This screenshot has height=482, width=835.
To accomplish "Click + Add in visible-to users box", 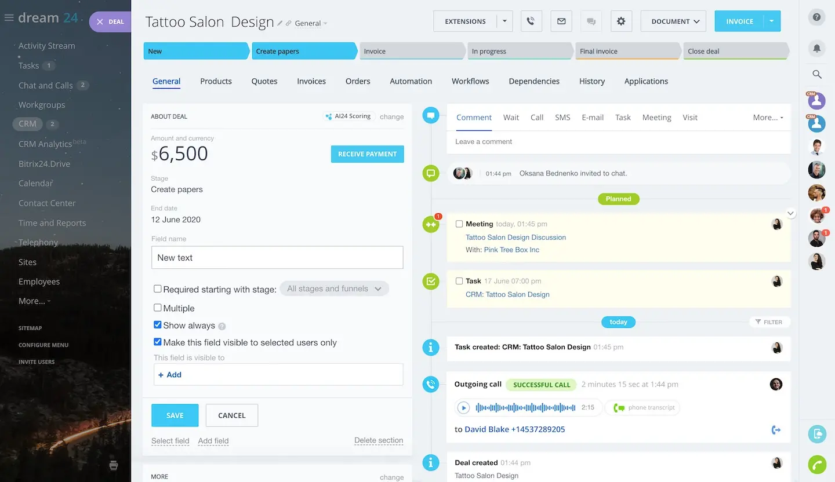I will 170,375.
